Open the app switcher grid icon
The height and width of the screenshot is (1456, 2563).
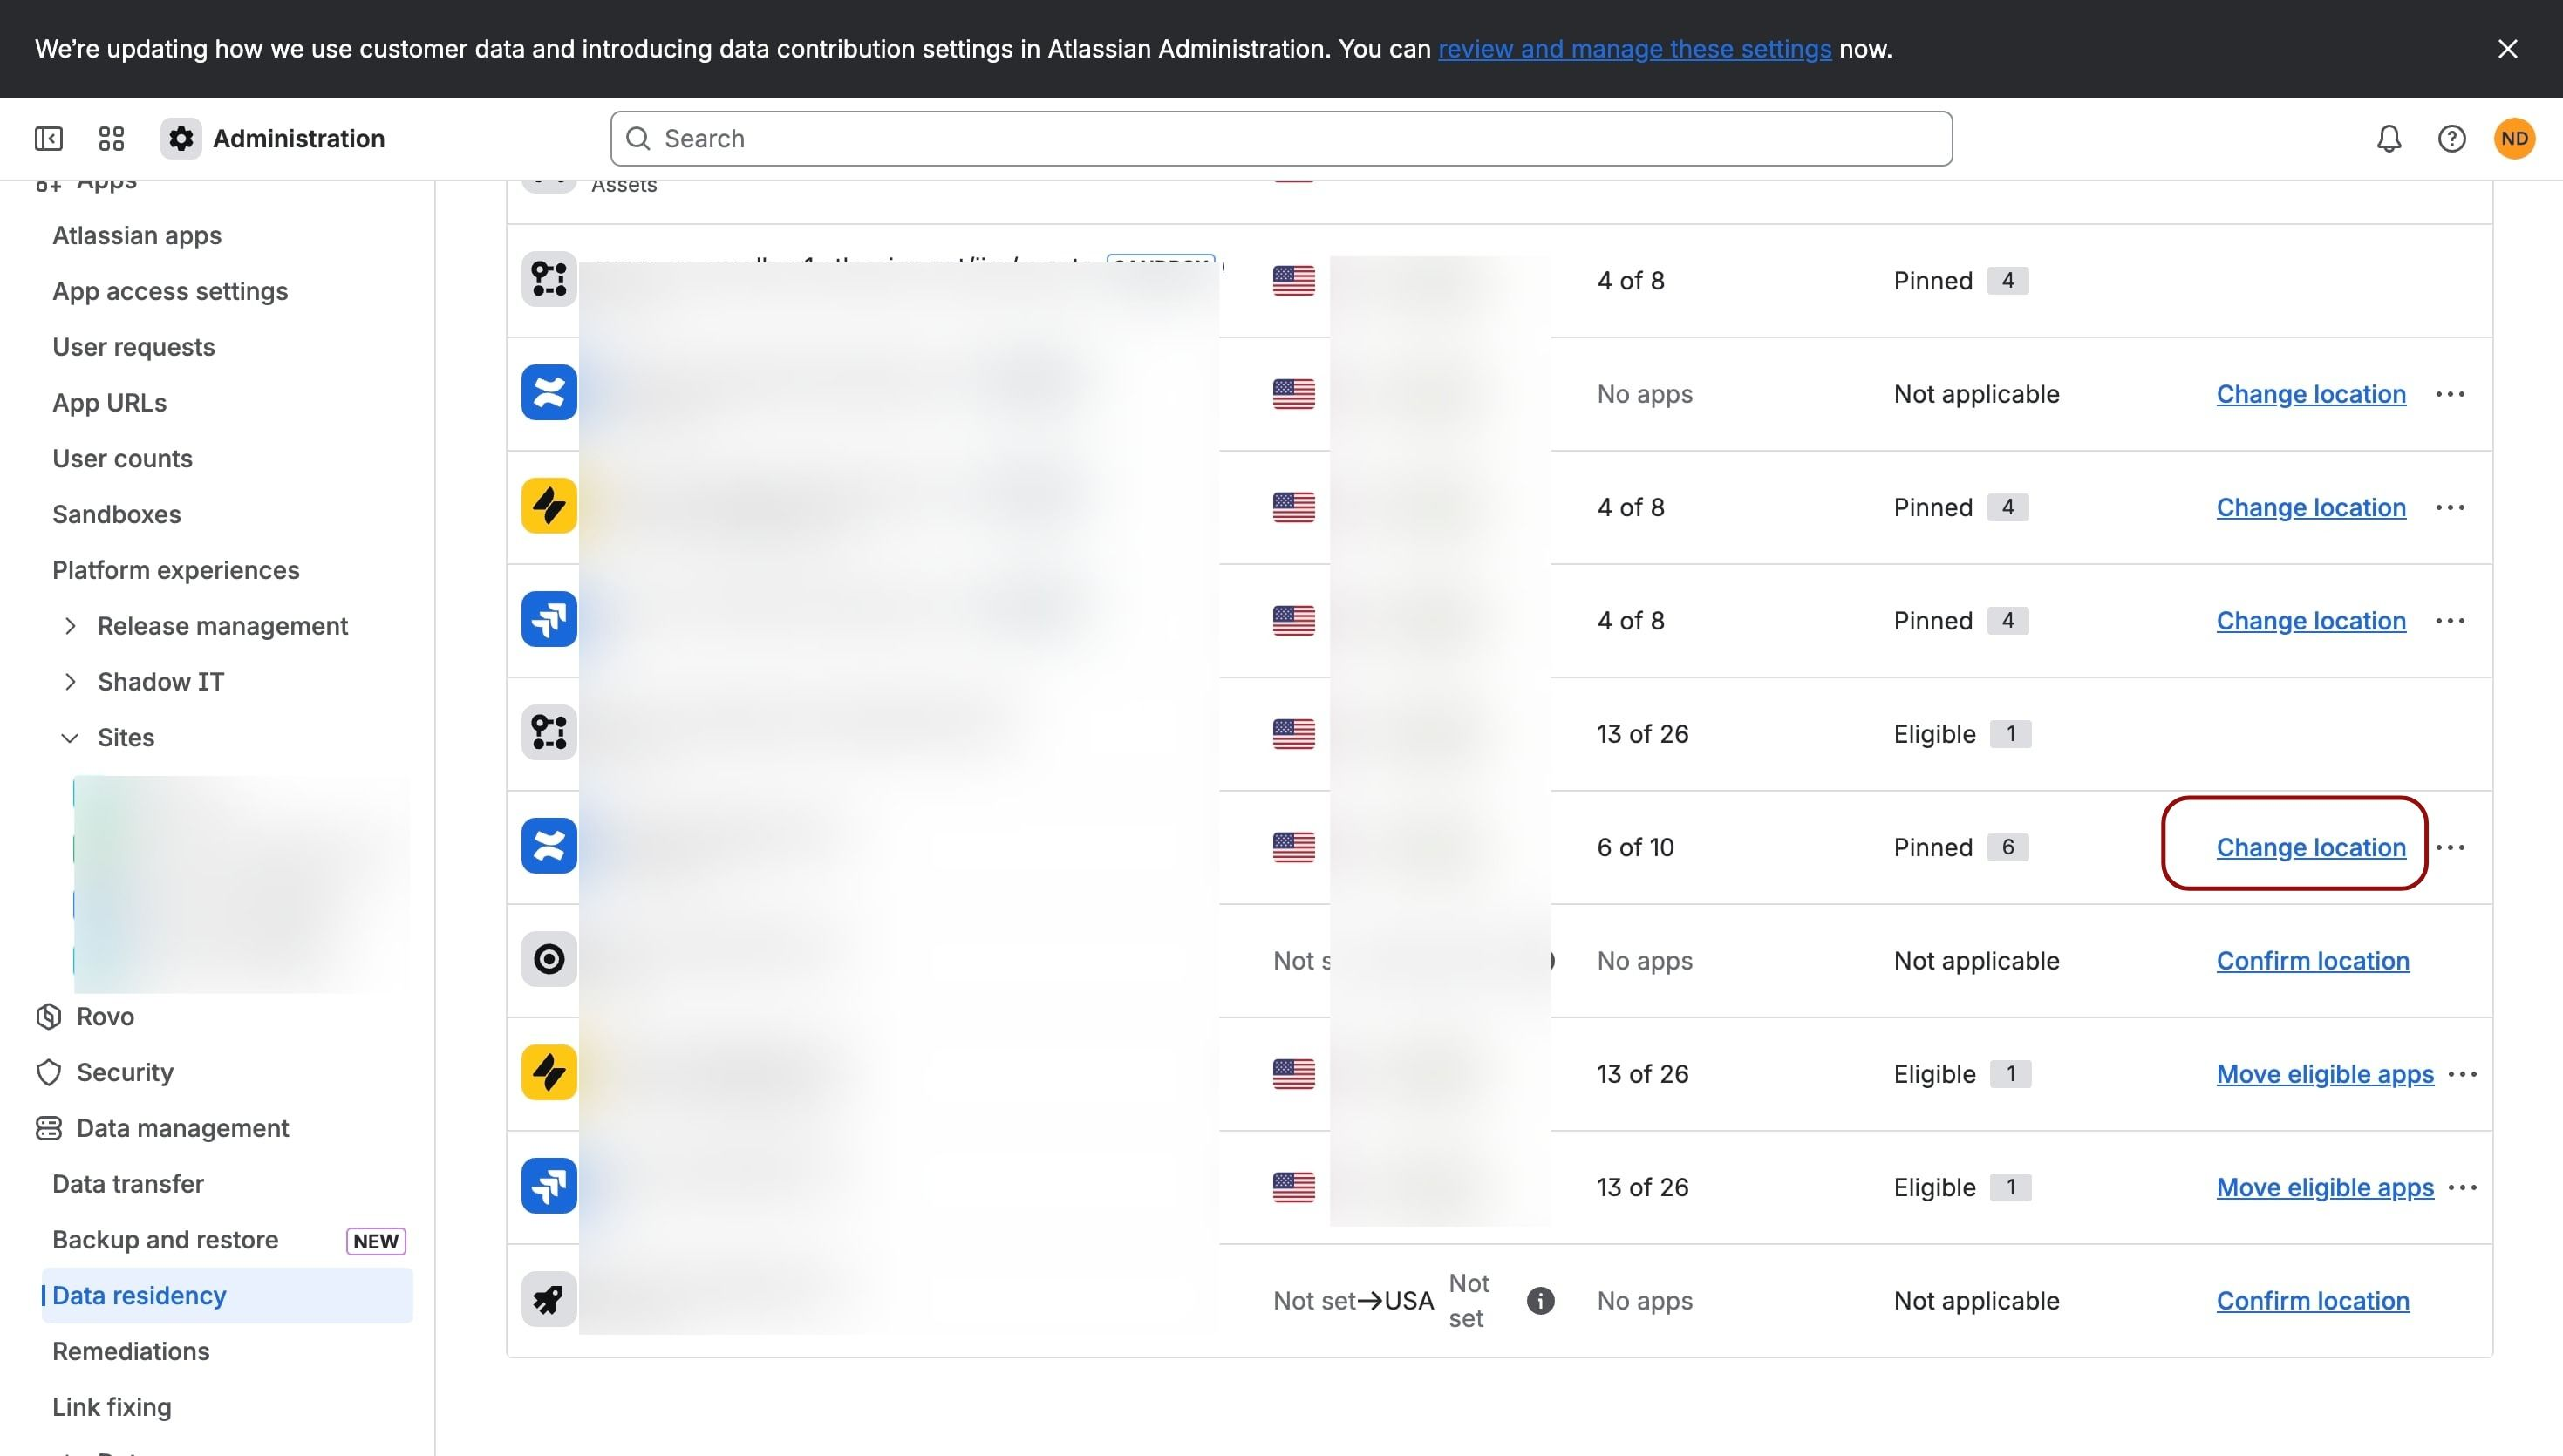click(x=111, y=138)
